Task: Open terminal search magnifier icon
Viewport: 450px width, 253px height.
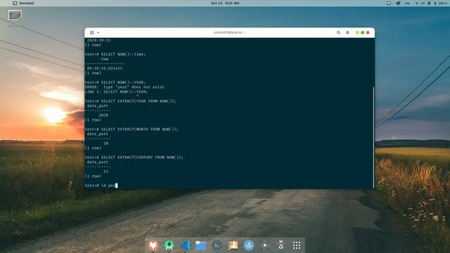Action: click(x=339, y=33)
